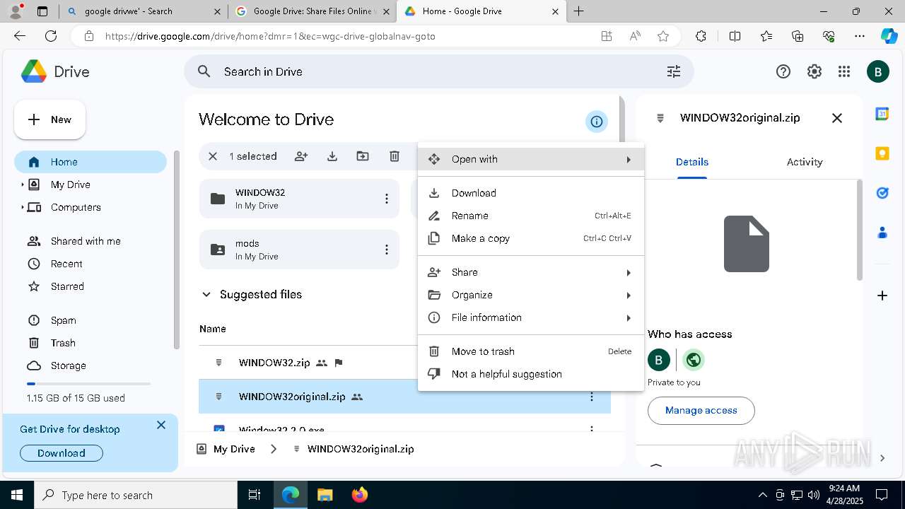905x509 pixels.
Task: Go to Home in sidebar
Action: 90,162
